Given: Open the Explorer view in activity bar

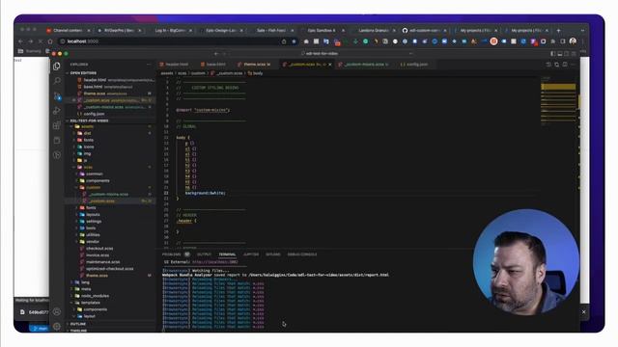Looking at the screenshot, I should [57, 67].
